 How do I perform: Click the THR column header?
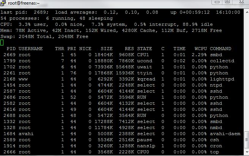[x=60, y=49]
